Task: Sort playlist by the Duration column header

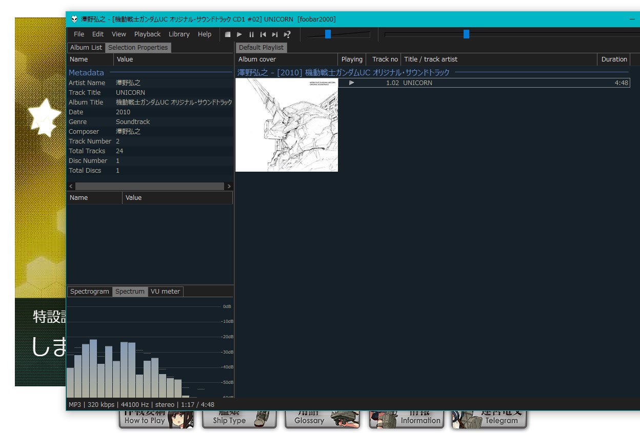Action: tap(614, 59)
